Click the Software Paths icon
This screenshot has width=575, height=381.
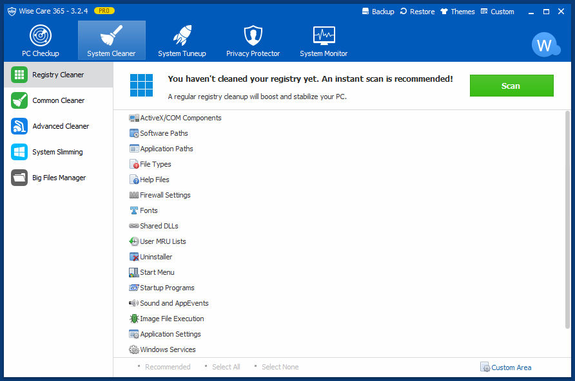pos(134,133)
